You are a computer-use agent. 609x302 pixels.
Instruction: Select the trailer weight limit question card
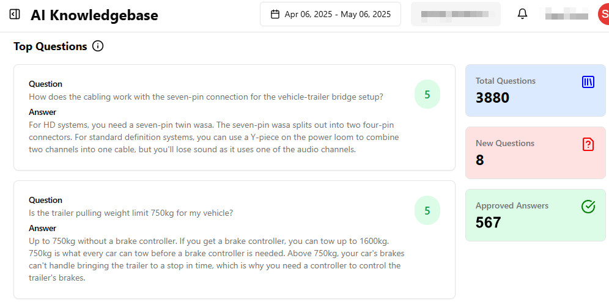tap(234, 240)
